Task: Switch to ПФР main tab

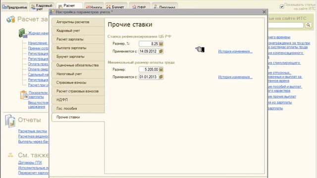Action: (x=140, y=6)
